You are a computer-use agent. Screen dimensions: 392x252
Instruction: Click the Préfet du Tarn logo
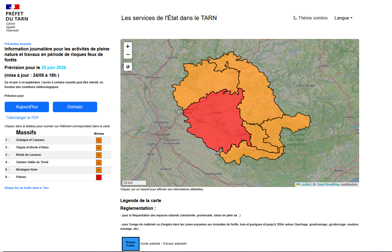17,18
